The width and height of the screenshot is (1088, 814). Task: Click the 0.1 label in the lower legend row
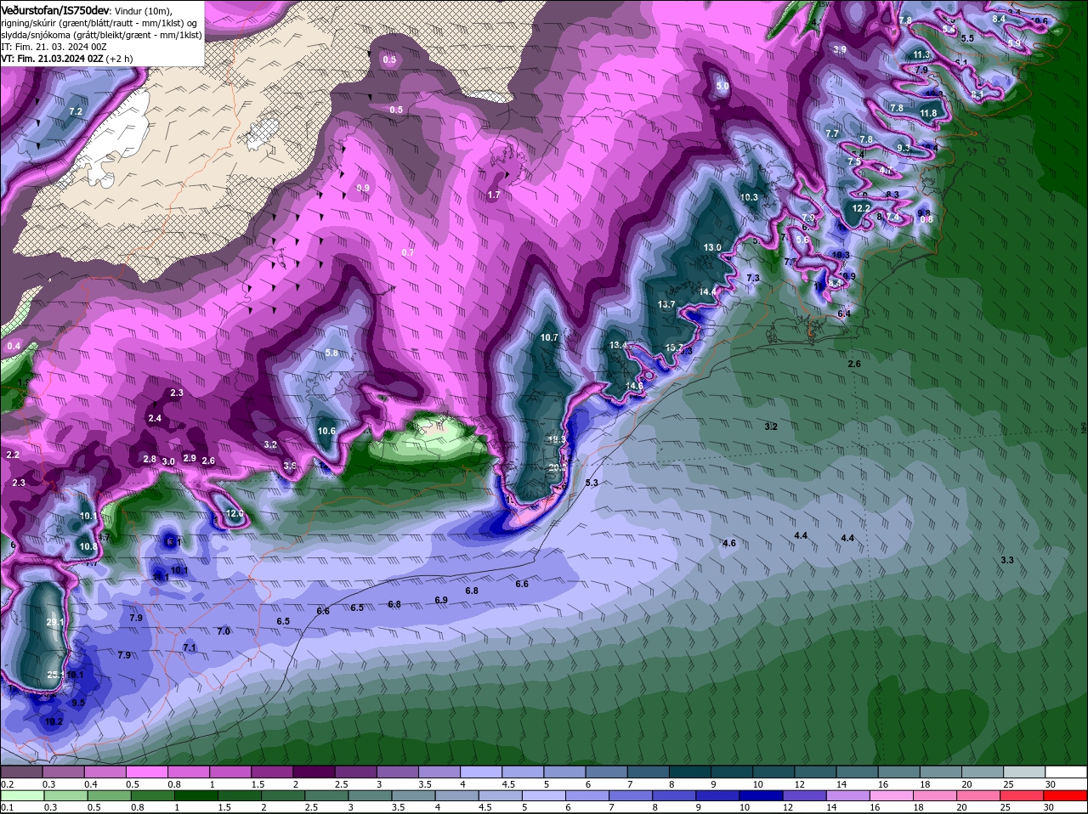click(7, 808)
